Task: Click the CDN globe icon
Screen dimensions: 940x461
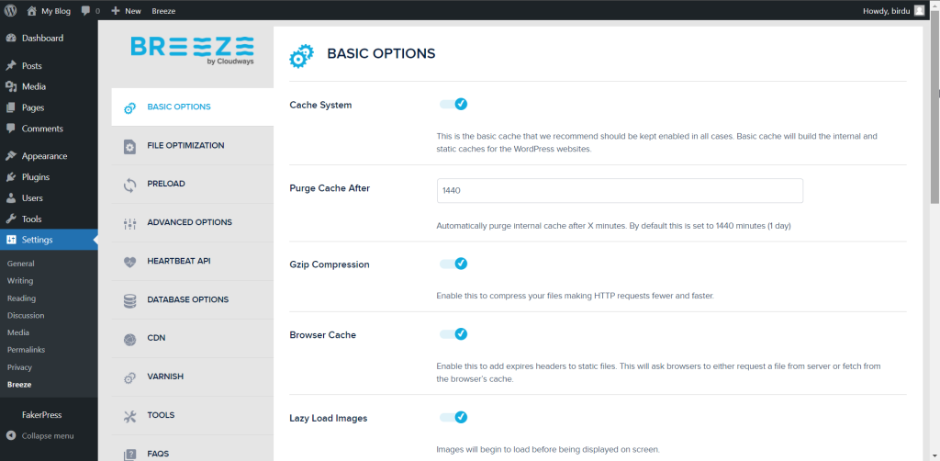Action: point(129,339)
